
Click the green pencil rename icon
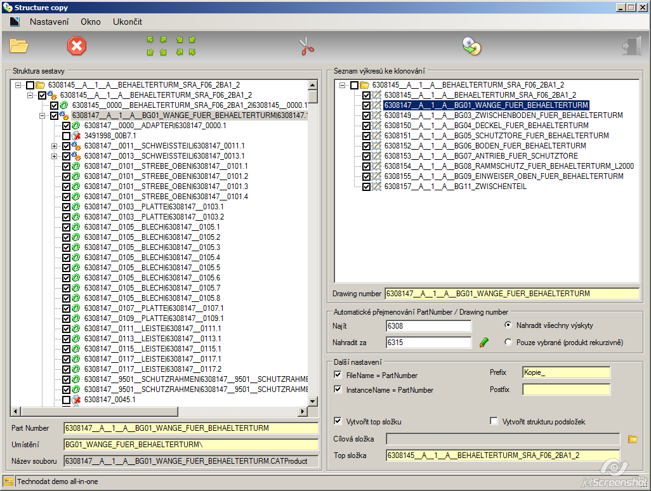coord(483,343)
